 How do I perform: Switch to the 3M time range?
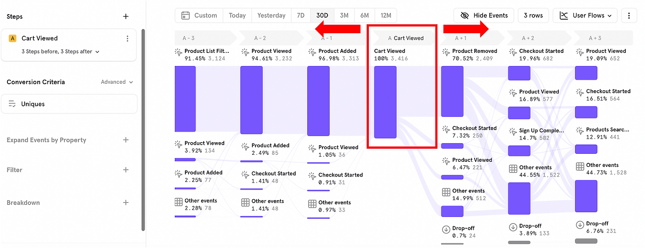point(344,16)
